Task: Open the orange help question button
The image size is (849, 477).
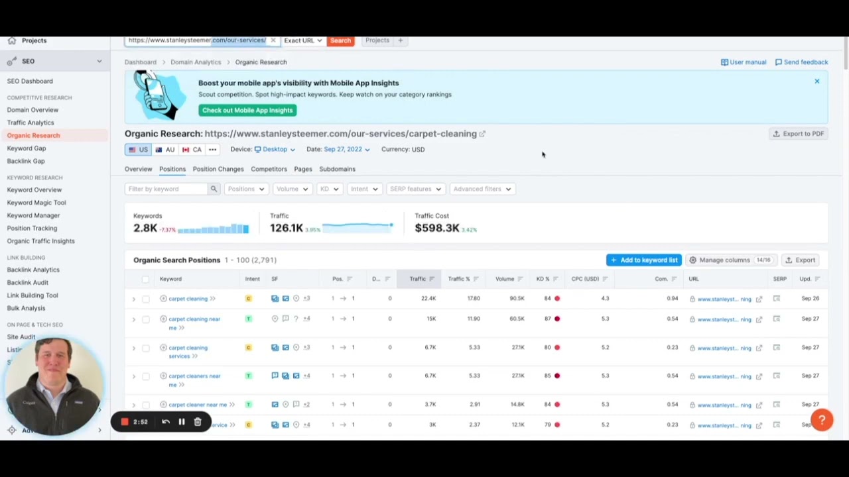Action: click(x=822, y=420)
